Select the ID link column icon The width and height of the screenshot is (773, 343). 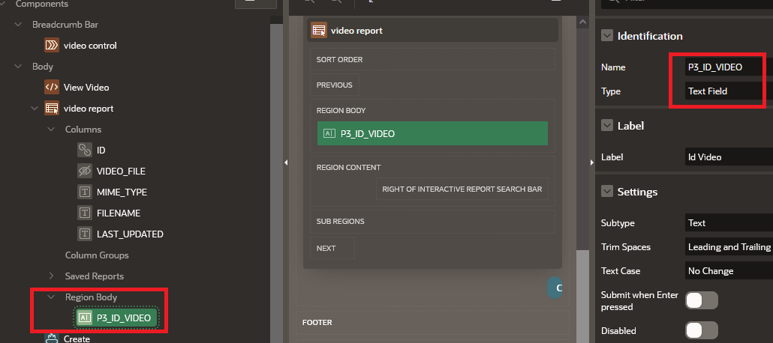85,150
